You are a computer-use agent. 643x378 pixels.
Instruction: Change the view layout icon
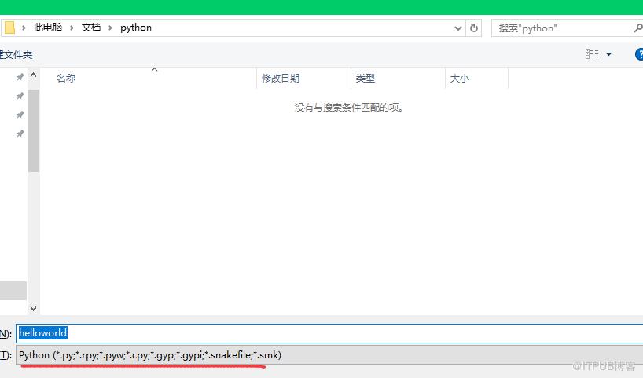pos(592,54)
